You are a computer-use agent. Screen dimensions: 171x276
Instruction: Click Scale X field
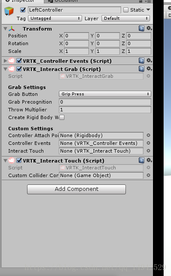tap(76, 51)
